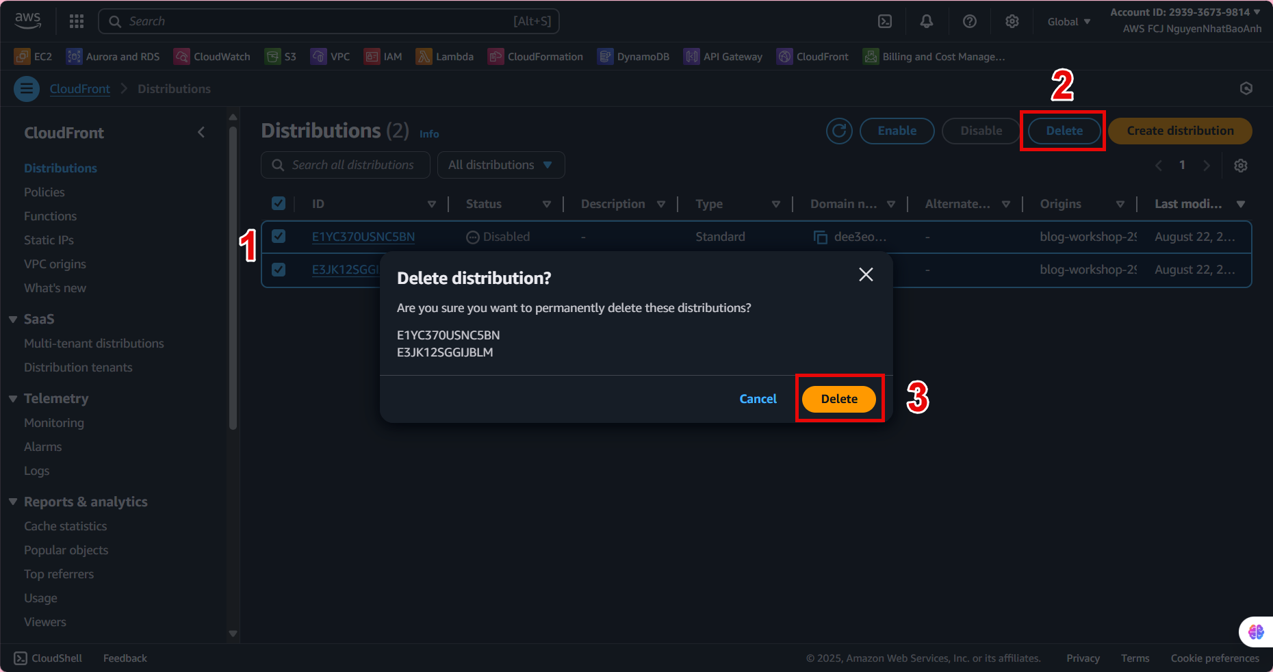Confirm deletion with the orange Delete button
Screen dimensions: 1273x672
tap(838, 399)
